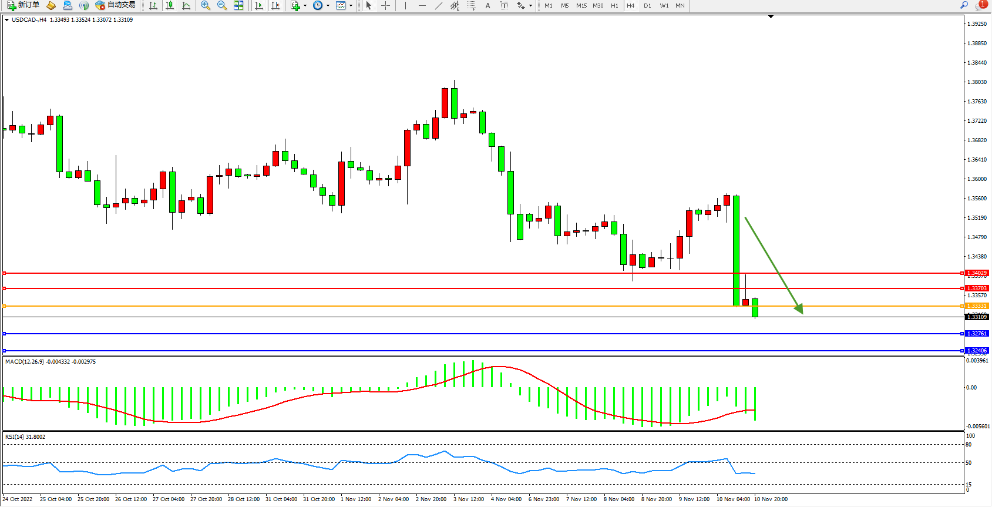Switch chart to line chart mode
The width and height of the screenshot is (992, 507).
pyautogui.click(x=186, y=5)
